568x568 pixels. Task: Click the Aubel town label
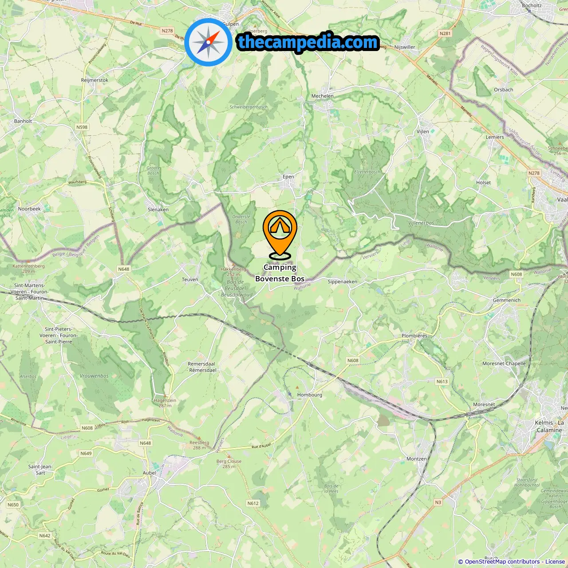coord(150,473)
